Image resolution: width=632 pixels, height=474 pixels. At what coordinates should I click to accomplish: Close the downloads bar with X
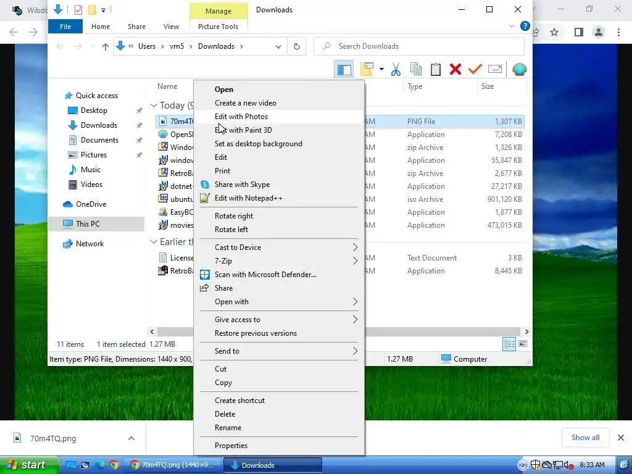tap(621, 438)
